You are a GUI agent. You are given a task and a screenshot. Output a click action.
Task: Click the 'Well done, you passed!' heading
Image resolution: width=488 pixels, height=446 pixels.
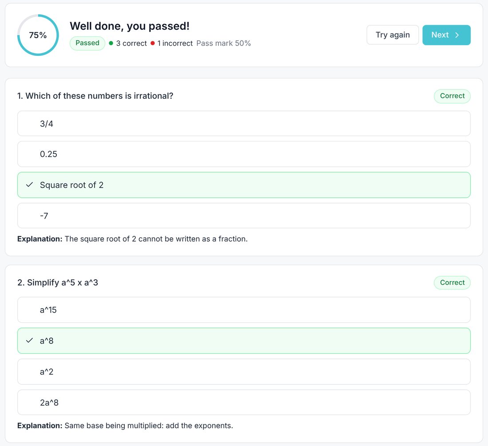point(130,26)
